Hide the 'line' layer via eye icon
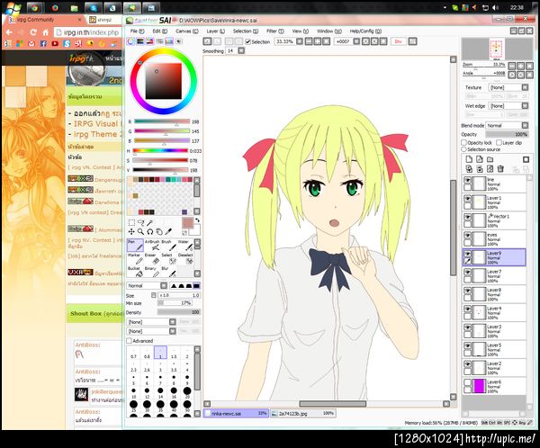540x448 pixels. coord(467,180)
